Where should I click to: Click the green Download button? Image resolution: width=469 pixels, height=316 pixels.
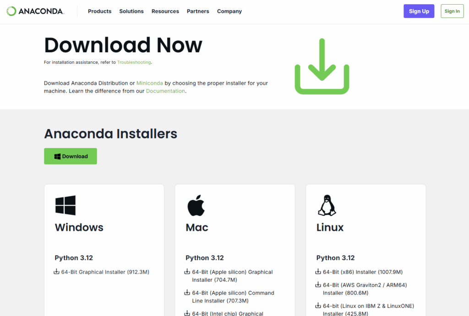pyautogui.click(x=71, y=156)
